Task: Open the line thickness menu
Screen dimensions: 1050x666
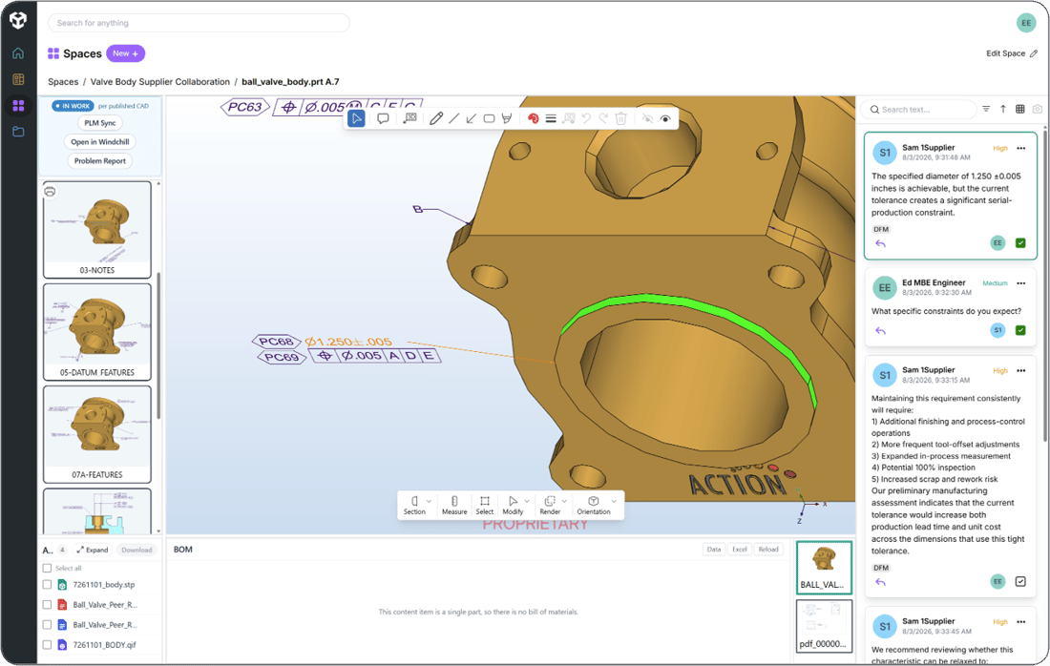Action: click(551, 118)
